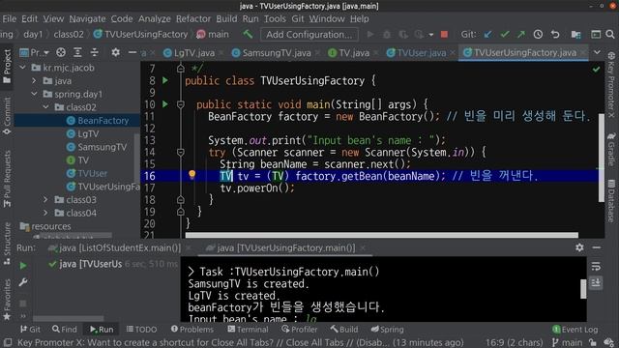Screen dimensions: 619x348
Task: Open Gradle tool window on right
Action: (x=611, y=149)
